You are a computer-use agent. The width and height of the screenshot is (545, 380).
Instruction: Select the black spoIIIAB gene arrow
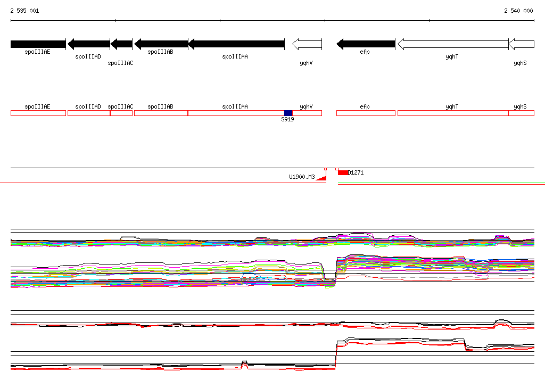161,44
